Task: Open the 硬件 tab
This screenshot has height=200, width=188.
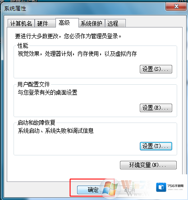Action: click(x=45, y=23)
